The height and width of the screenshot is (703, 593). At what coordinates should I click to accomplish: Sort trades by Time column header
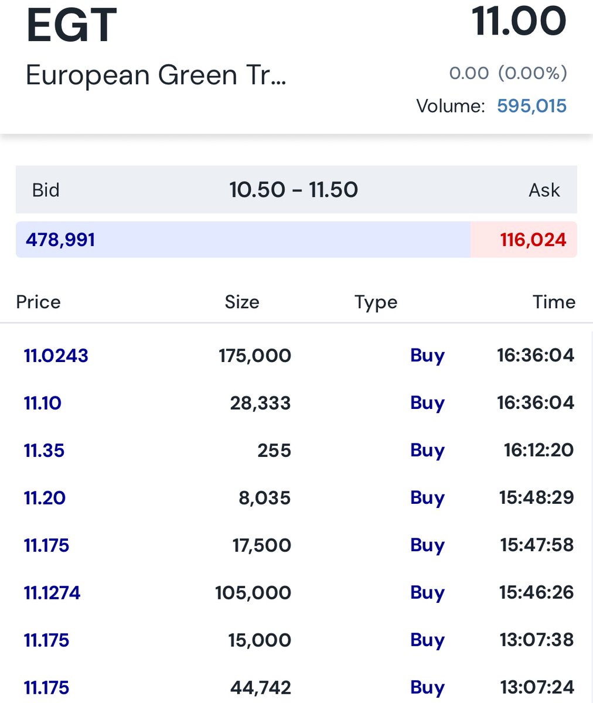[x=554, y=302]
